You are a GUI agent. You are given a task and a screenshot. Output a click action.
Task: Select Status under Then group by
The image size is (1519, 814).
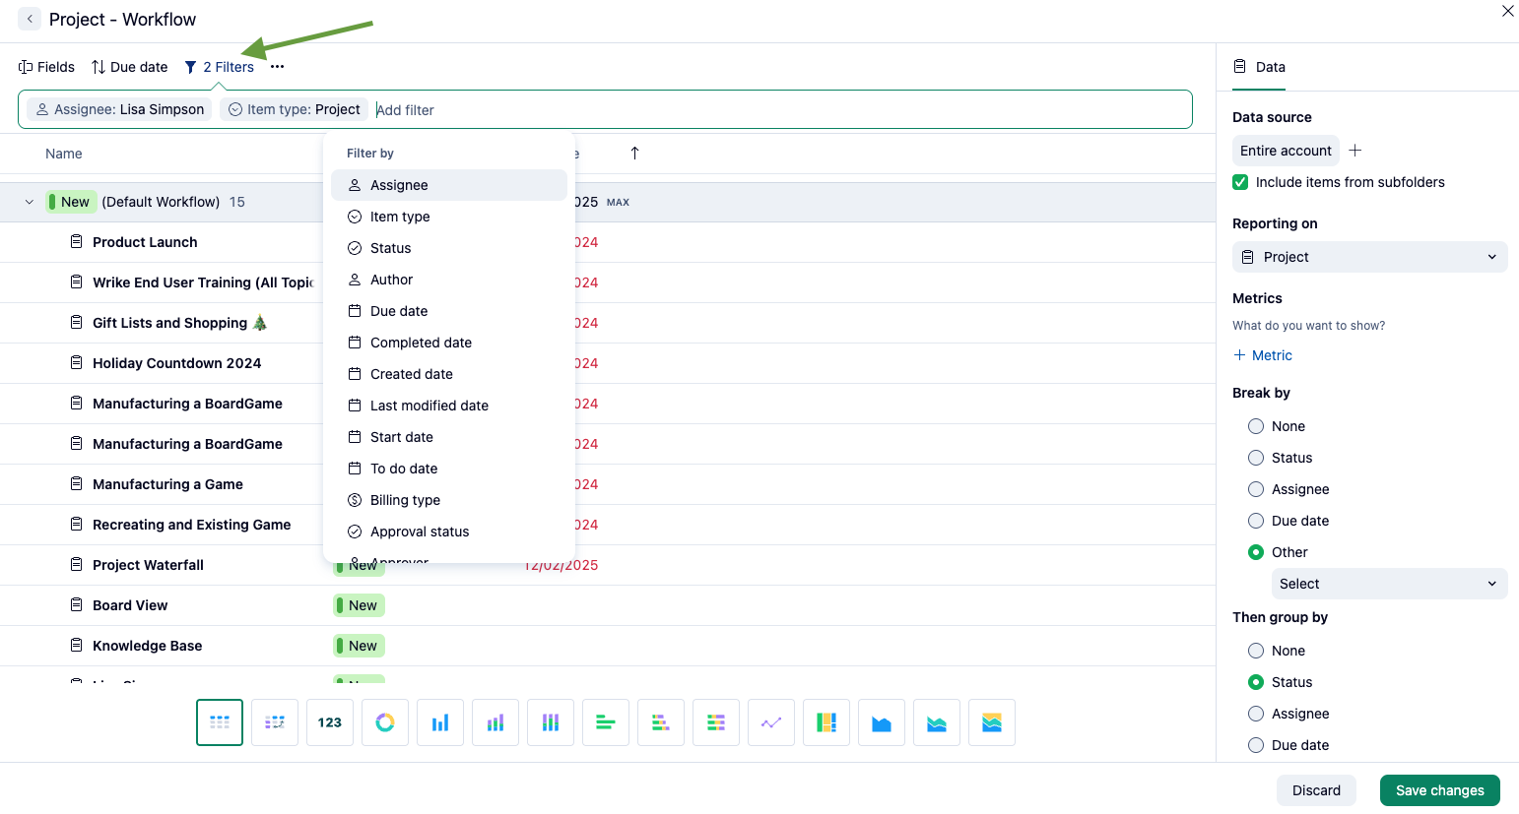(1256, 682)
